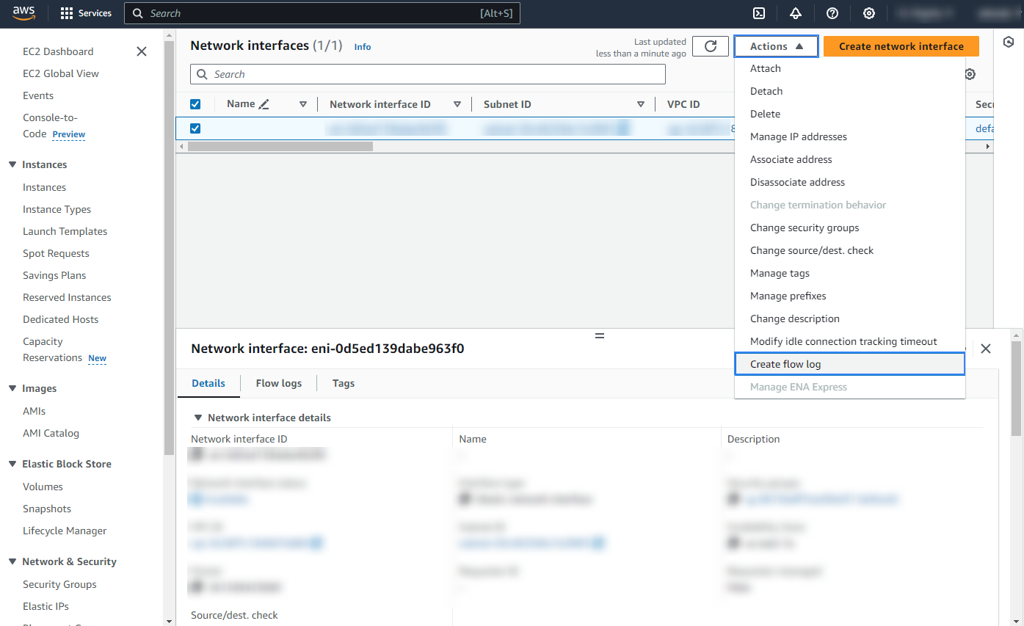
Task: Refresh the network interfaces list
Action: coord(711,46)
